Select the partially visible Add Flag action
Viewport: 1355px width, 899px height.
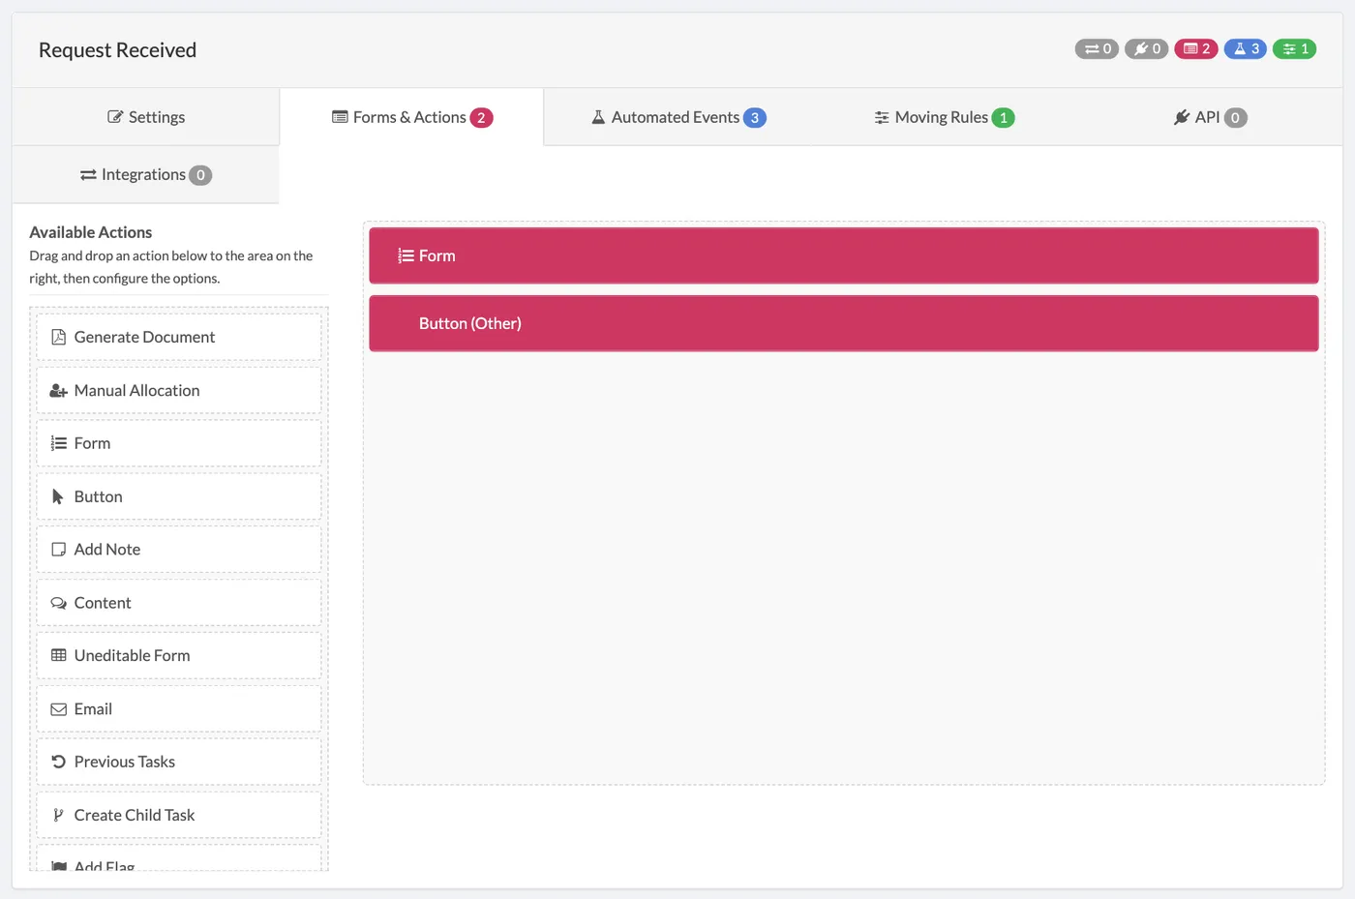click(179, 859)
